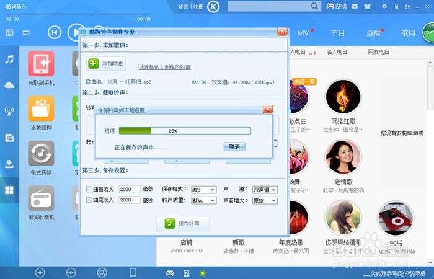Screen dimensions: 434x279
Task: Click the scrollbar up arrow in the station list
Action: tap(430, 63)
